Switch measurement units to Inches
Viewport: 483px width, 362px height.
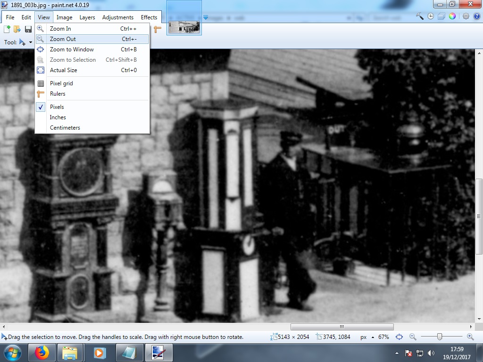coord(58,117)
